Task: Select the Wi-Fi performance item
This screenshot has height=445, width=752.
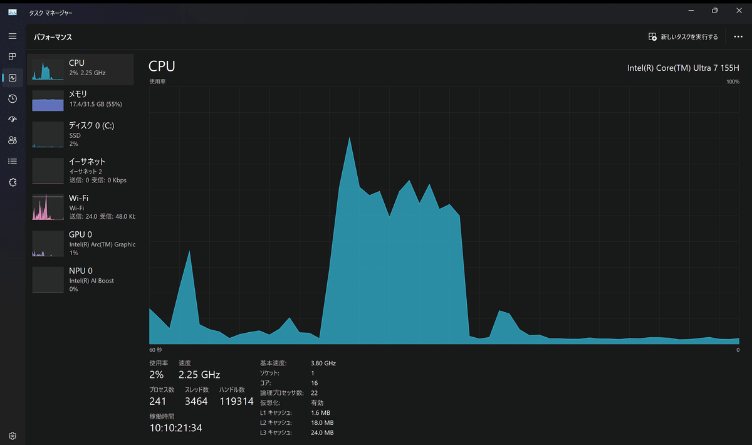Action: tap(81, 207)
